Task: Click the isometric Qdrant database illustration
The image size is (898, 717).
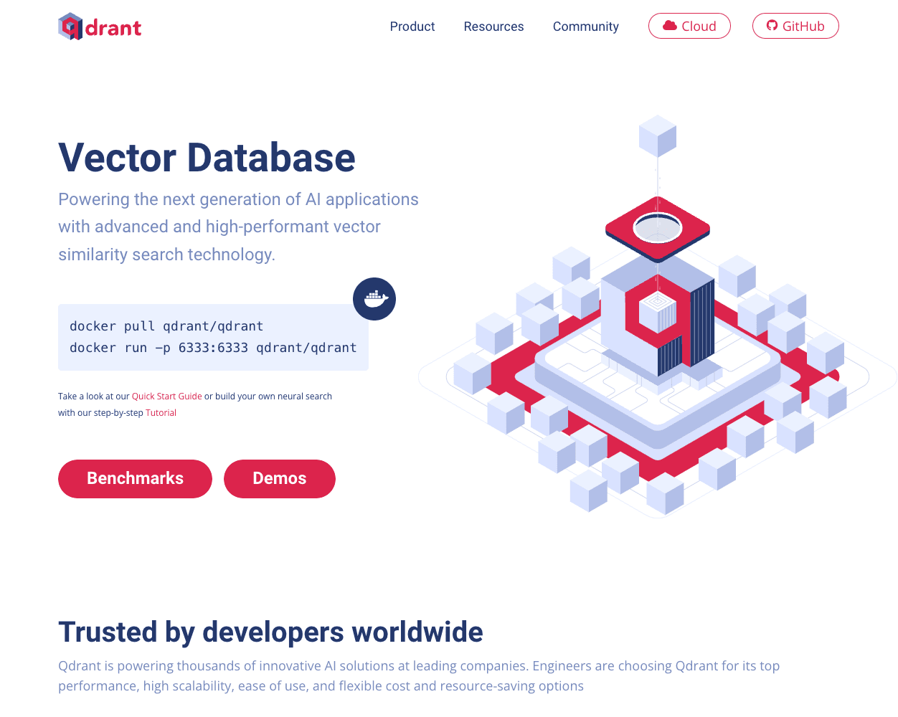Action: tap(656, 315)
